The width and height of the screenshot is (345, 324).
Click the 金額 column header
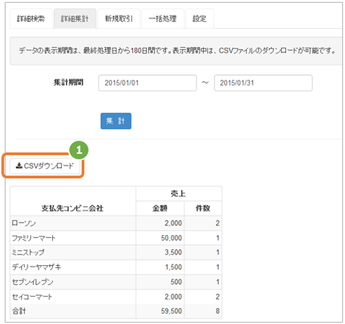(x=160, y=208)
